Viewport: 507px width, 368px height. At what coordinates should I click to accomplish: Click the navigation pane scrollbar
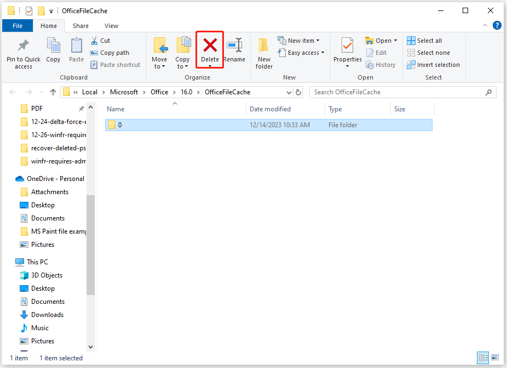[90, 245]
